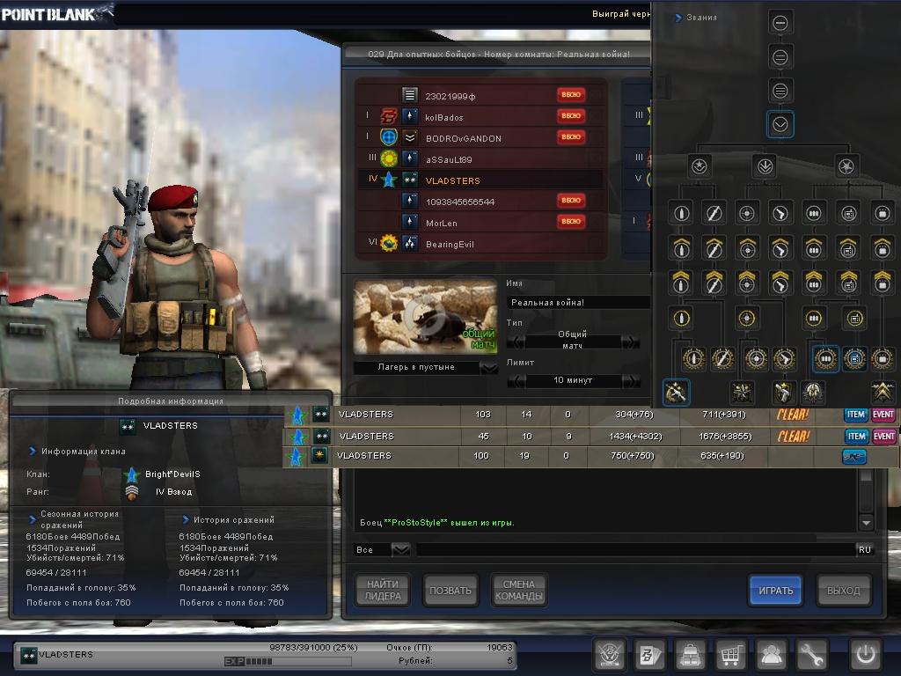Click the chat message input field
Image resolution: width=901 pixels, height=676 pixels.
click(634, 549)
